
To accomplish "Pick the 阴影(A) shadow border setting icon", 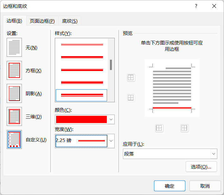I will pyautogui.click(x=14, y=93).
